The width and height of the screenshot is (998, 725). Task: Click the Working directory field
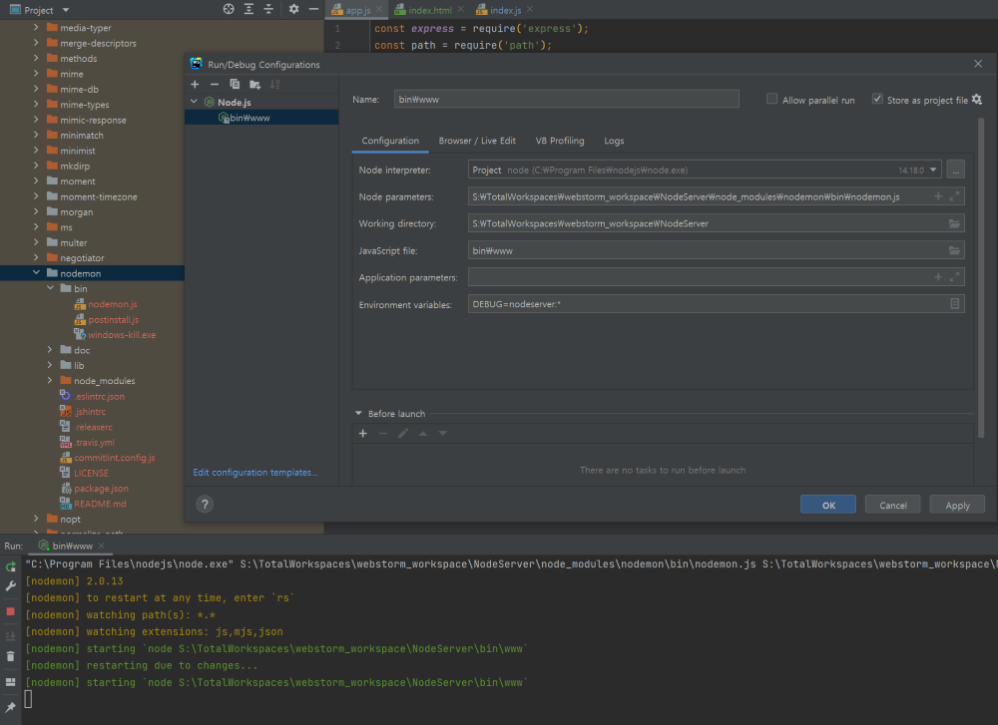pos(716,223)
